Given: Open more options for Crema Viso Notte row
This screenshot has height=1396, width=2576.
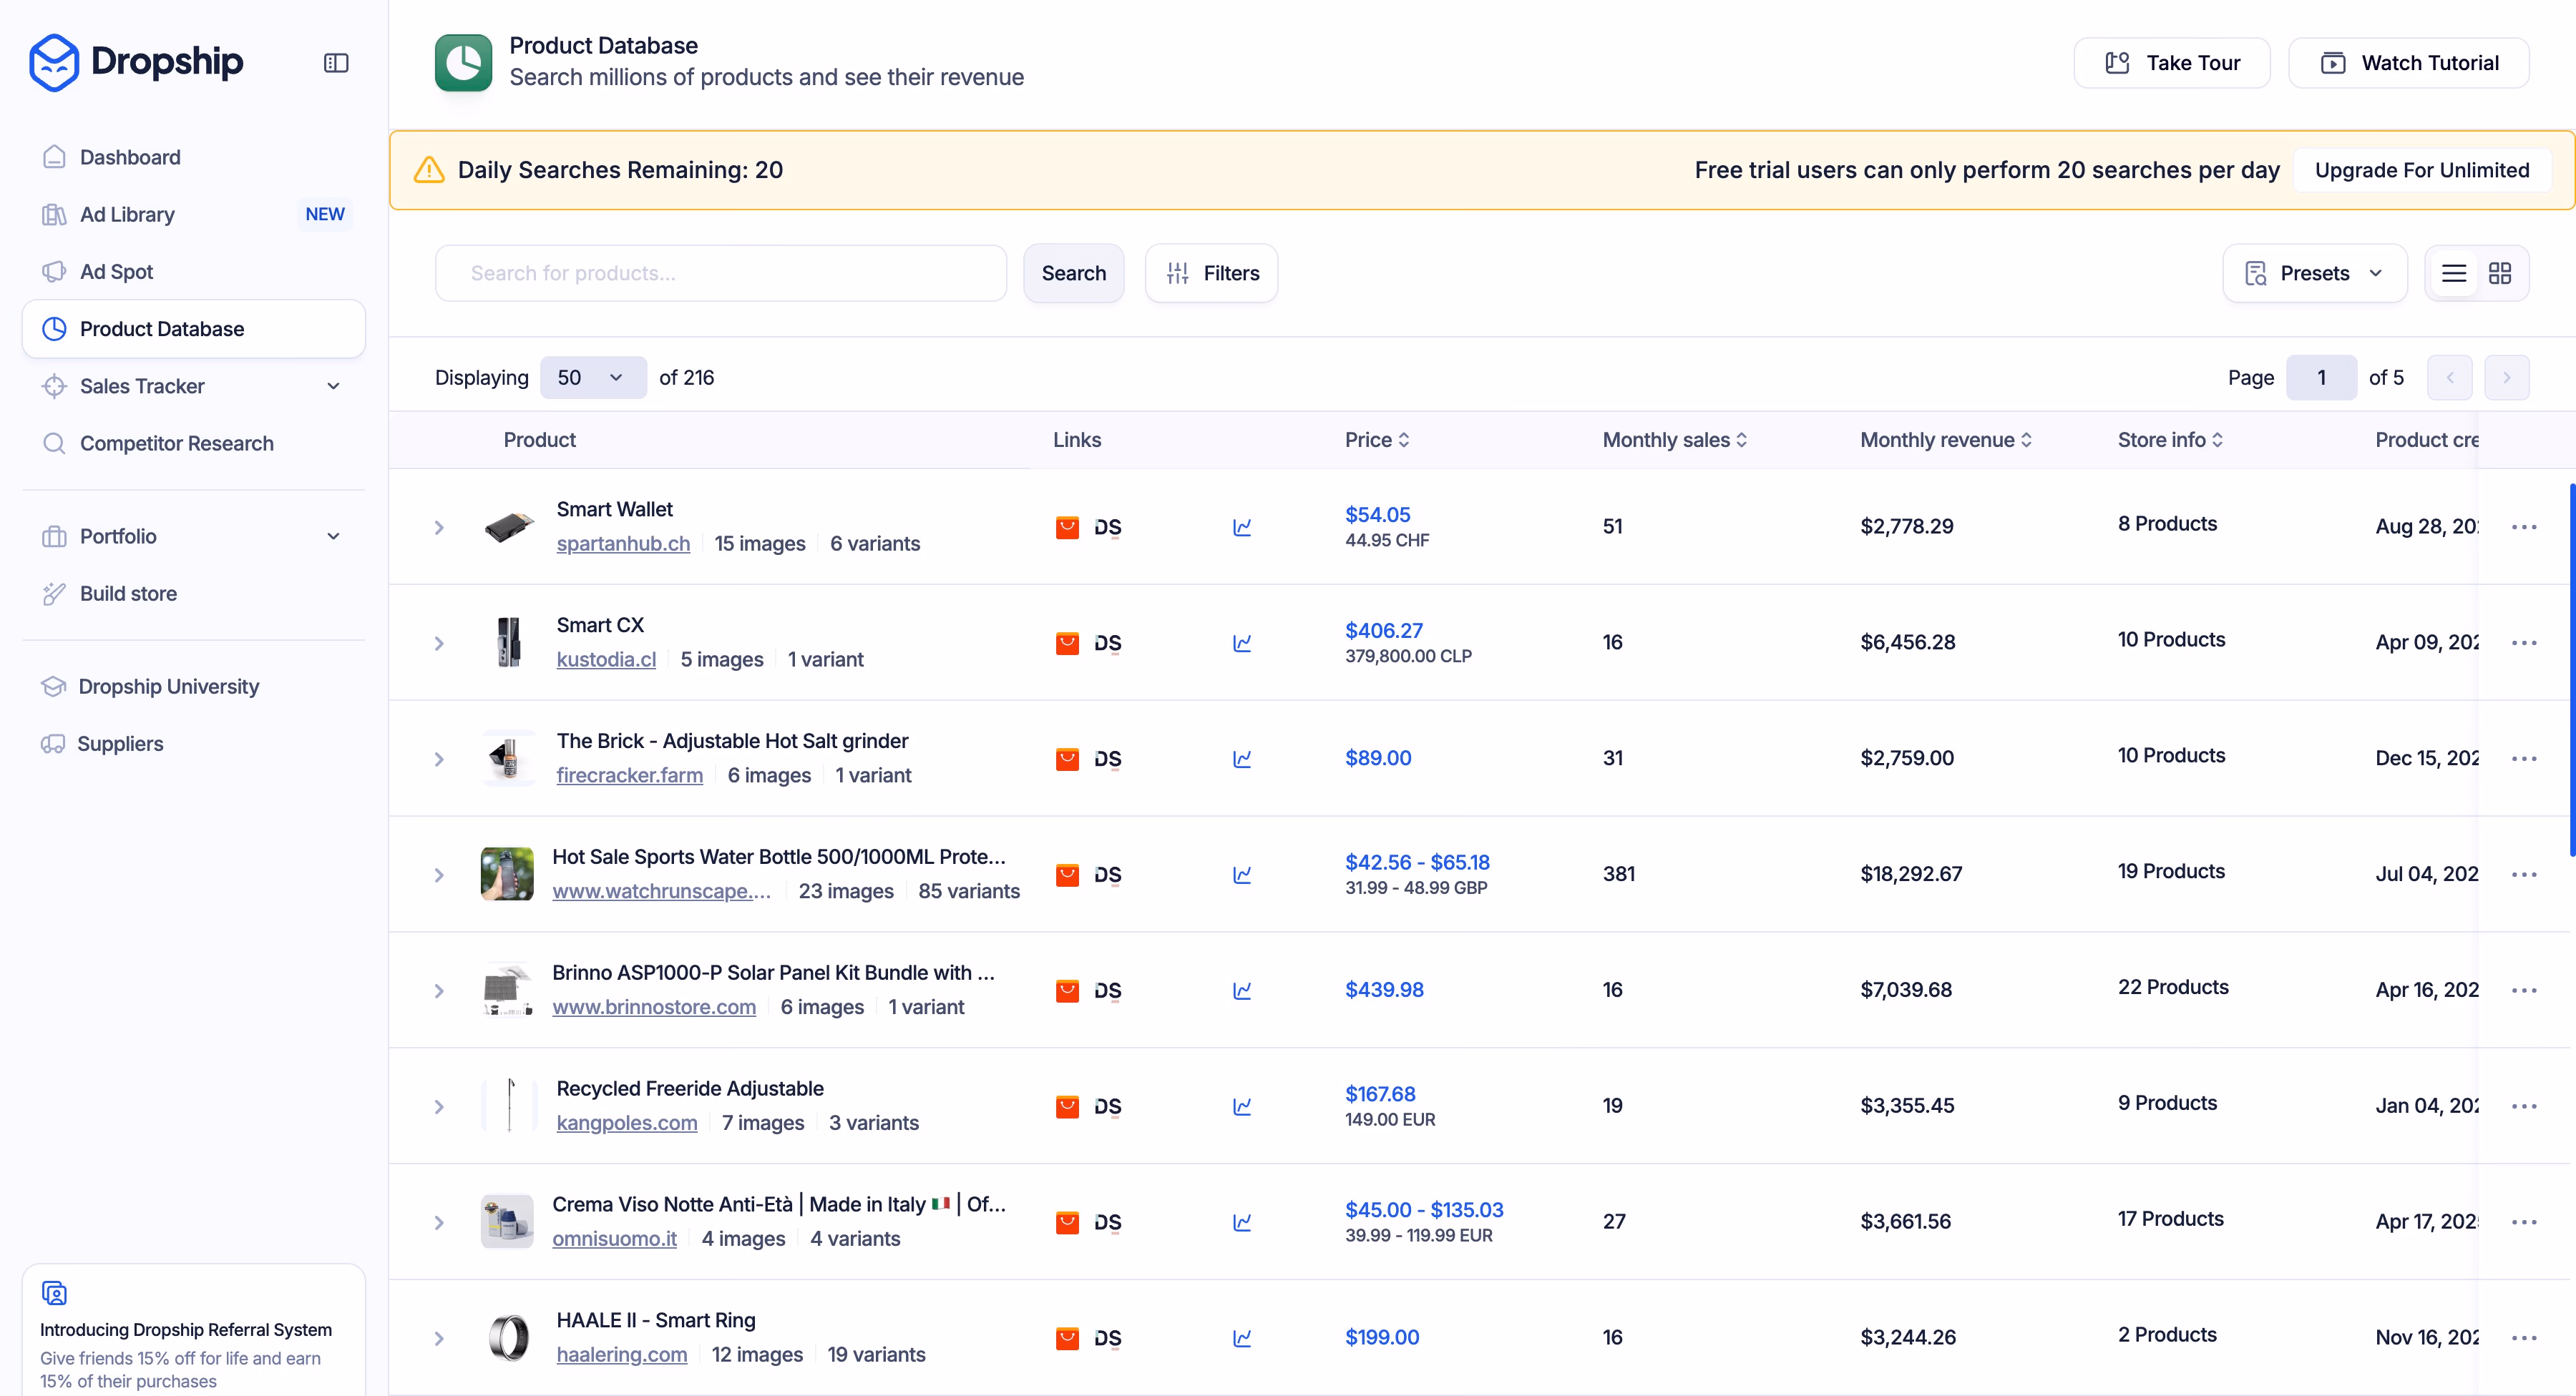Looking at the screenshot, I should (2524, 1222).
